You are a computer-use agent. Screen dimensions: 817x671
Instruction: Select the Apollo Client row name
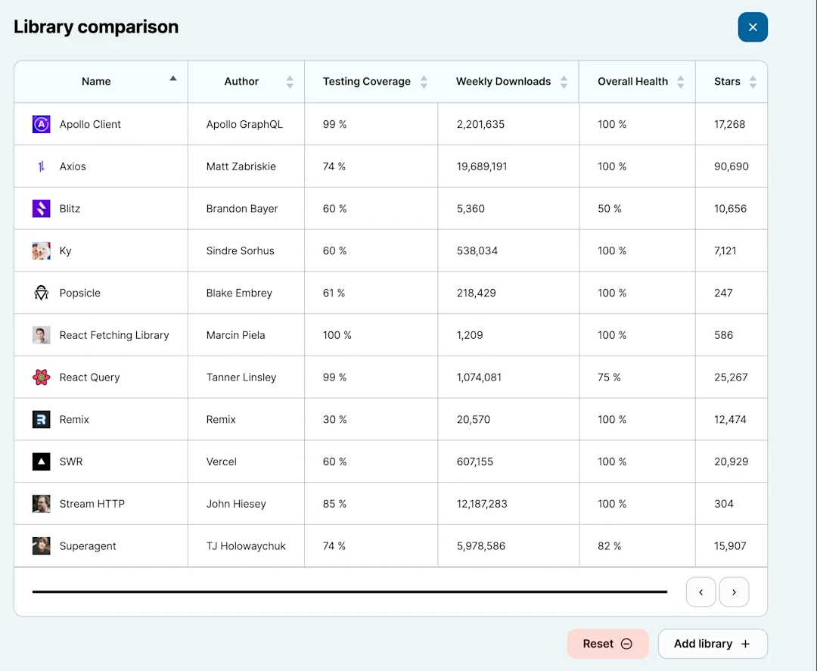[x=90, y=124]
